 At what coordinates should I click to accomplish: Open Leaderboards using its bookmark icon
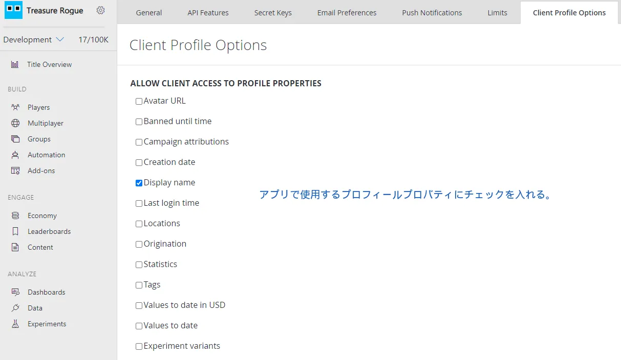[15, 231]
